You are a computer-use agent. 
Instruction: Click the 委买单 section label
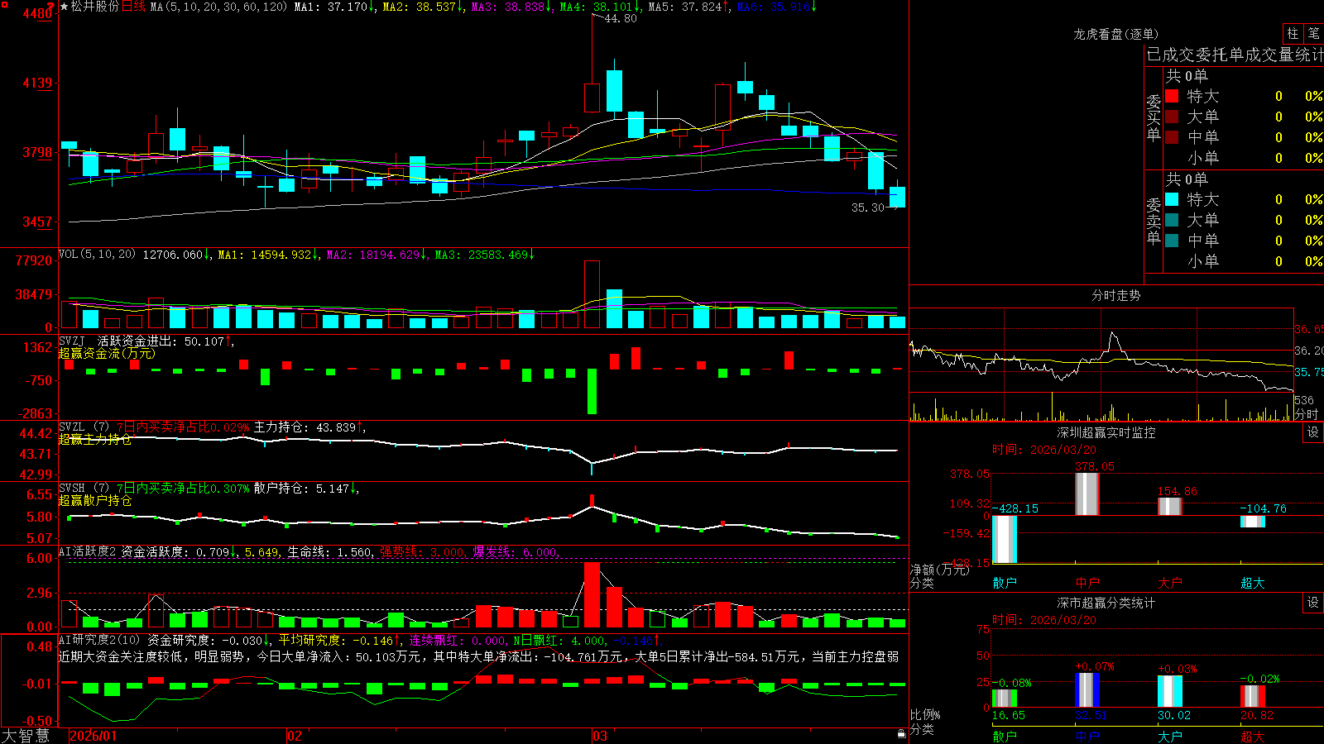click(x=1154, y=117)
